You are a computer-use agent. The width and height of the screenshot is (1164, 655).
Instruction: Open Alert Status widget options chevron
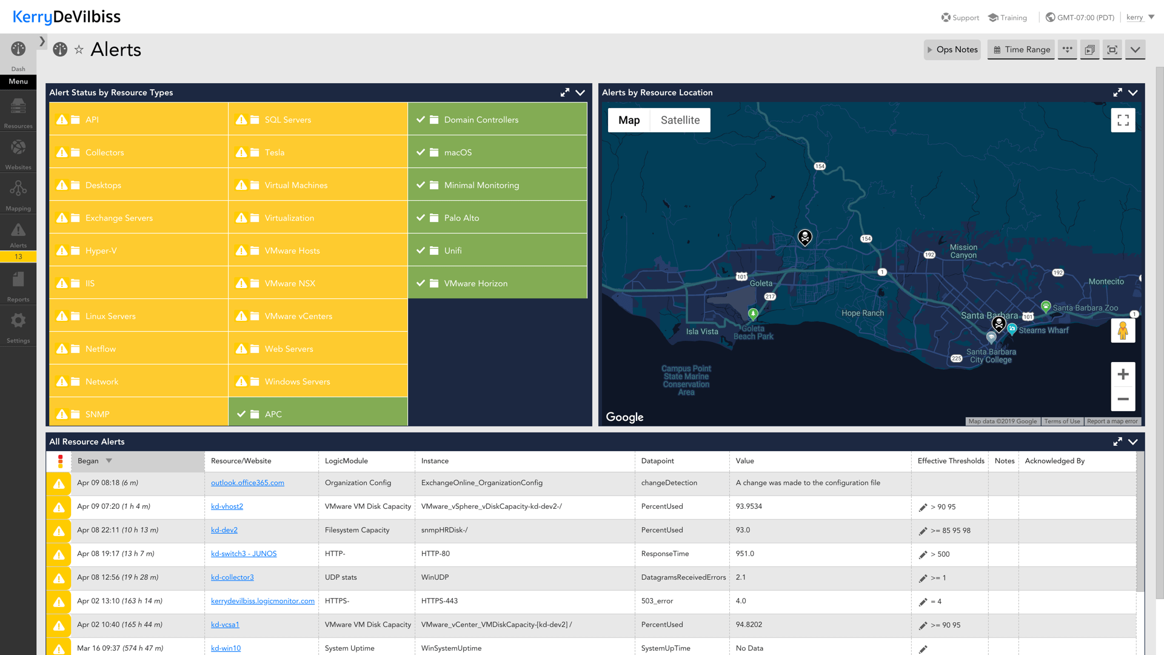580,93
